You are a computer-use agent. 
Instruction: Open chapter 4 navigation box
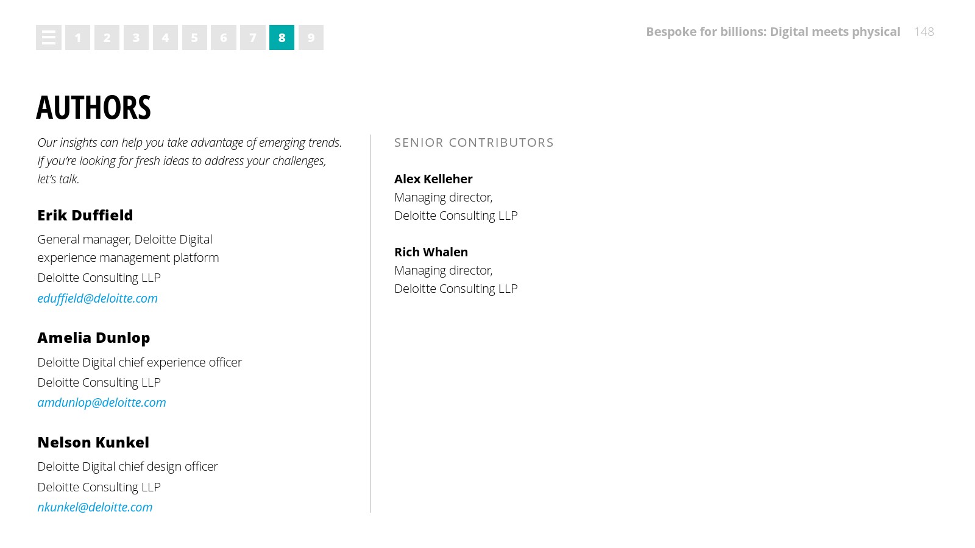165,38
